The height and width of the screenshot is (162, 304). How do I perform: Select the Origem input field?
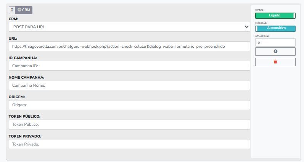click(129, 105)
